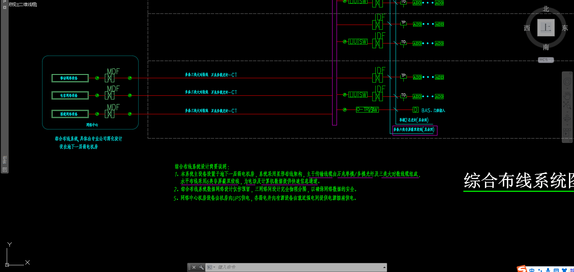Open the Sogou soft keyboard icon

[x=556, y=270]
